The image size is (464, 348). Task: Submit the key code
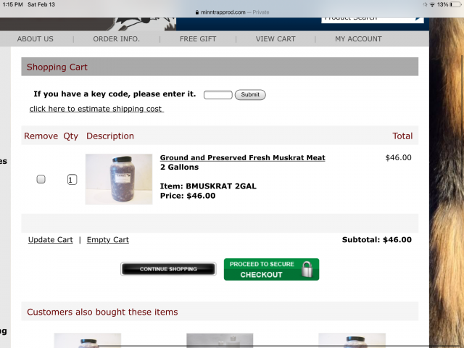tap(250, 95)
